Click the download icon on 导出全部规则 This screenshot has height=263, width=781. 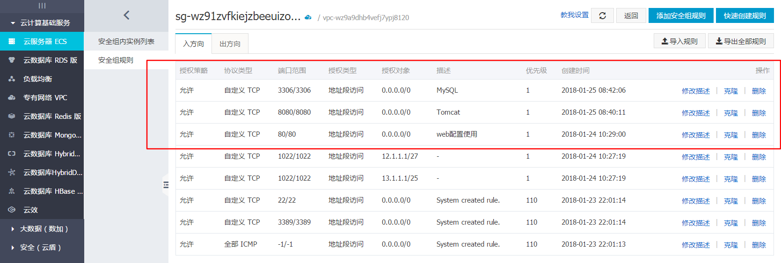[719, 41]
